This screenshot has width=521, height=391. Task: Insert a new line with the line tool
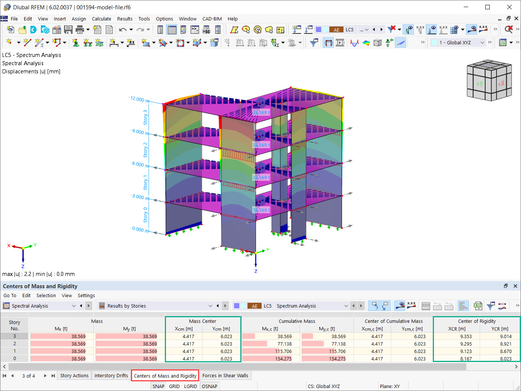coord(27,42)
